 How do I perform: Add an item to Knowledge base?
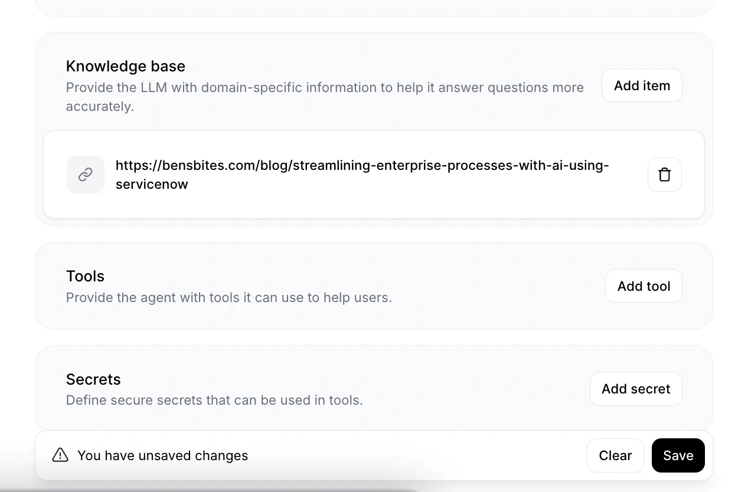click(x=642, y=86)
